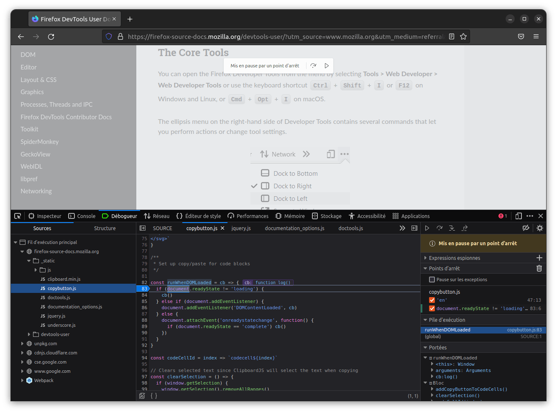Open Performances tab
Screen dimensions: 557x413
[248, 216]
